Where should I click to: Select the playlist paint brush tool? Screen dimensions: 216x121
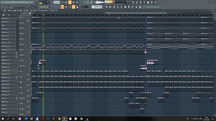coord(11,10)
